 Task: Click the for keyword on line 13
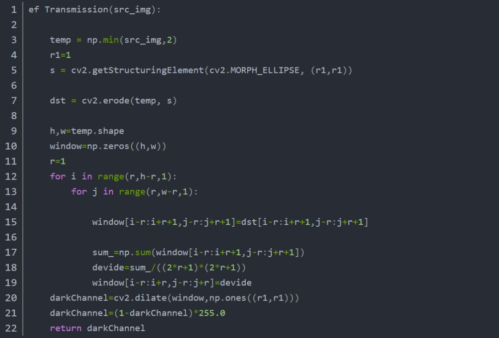click(x=79, y=192)
